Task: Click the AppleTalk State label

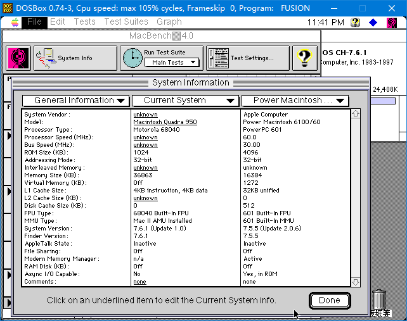Action: [48, 244]
